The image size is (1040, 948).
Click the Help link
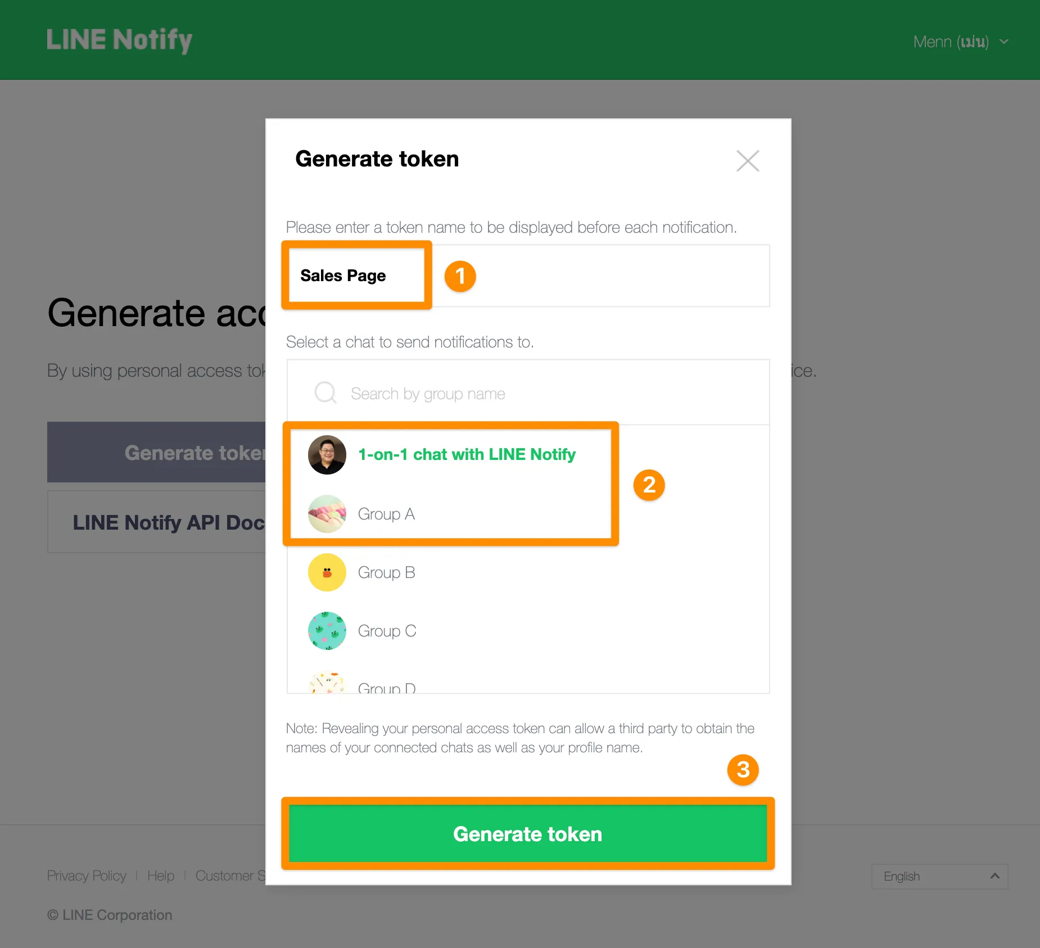pyautogui.click(x=161, y=875)
